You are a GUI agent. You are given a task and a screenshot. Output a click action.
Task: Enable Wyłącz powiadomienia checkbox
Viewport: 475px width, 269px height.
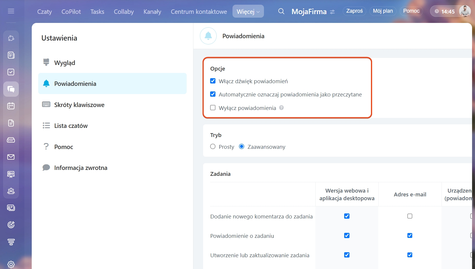[213, 108]
